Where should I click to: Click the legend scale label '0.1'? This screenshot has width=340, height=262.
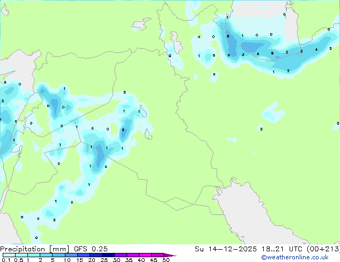coord(6,260)
